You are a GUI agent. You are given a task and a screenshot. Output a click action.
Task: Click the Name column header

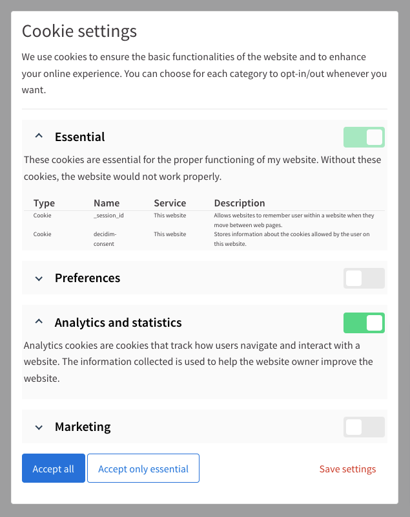coord(107,203)
